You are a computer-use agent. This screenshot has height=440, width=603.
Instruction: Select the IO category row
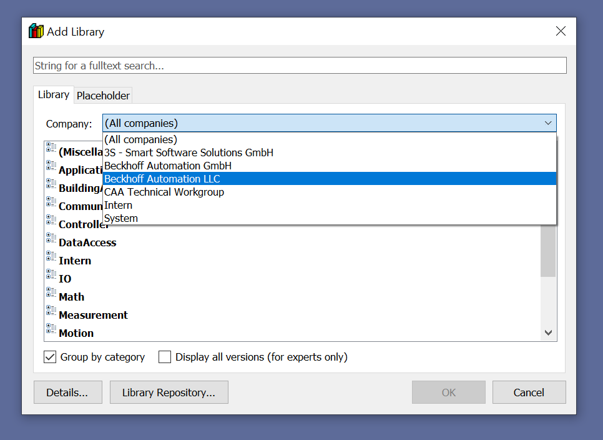(x=65, y=279)
